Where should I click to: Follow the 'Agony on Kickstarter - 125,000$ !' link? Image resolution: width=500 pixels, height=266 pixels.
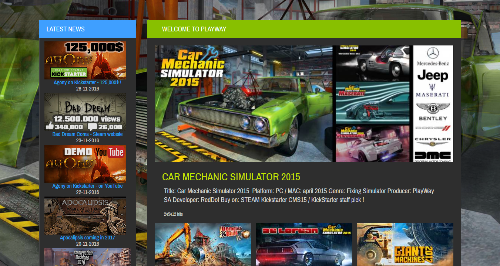(87, 82)
